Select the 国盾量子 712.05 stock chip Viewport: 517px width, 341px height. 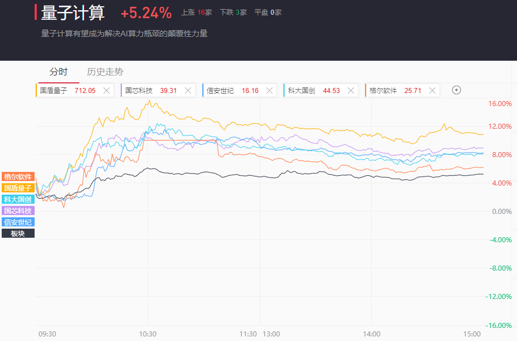[68, 90]
